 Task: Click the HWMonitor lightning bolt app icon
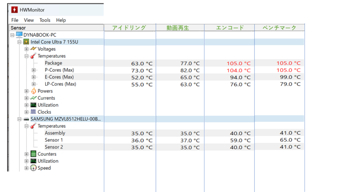pos(14,10)
